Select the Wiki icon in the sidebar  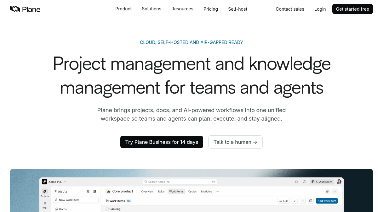click(x=45, y=203)
